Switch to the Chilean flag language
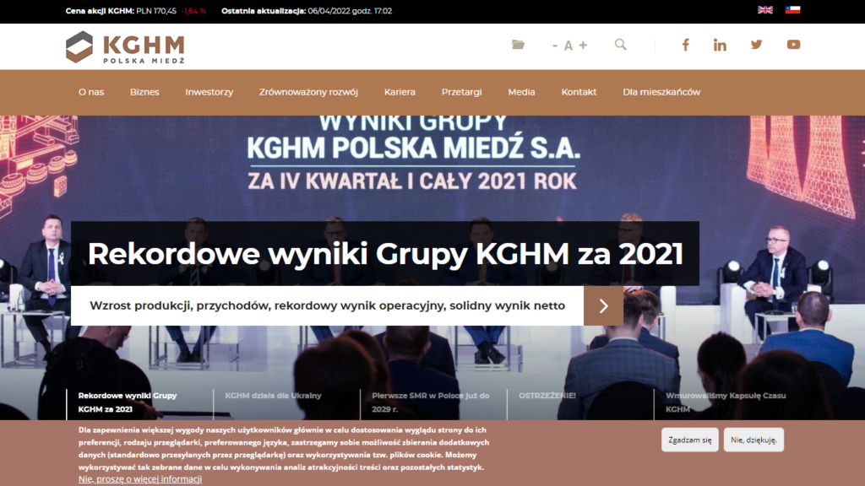This screenshot has height=486, width=865. [792, 10]
